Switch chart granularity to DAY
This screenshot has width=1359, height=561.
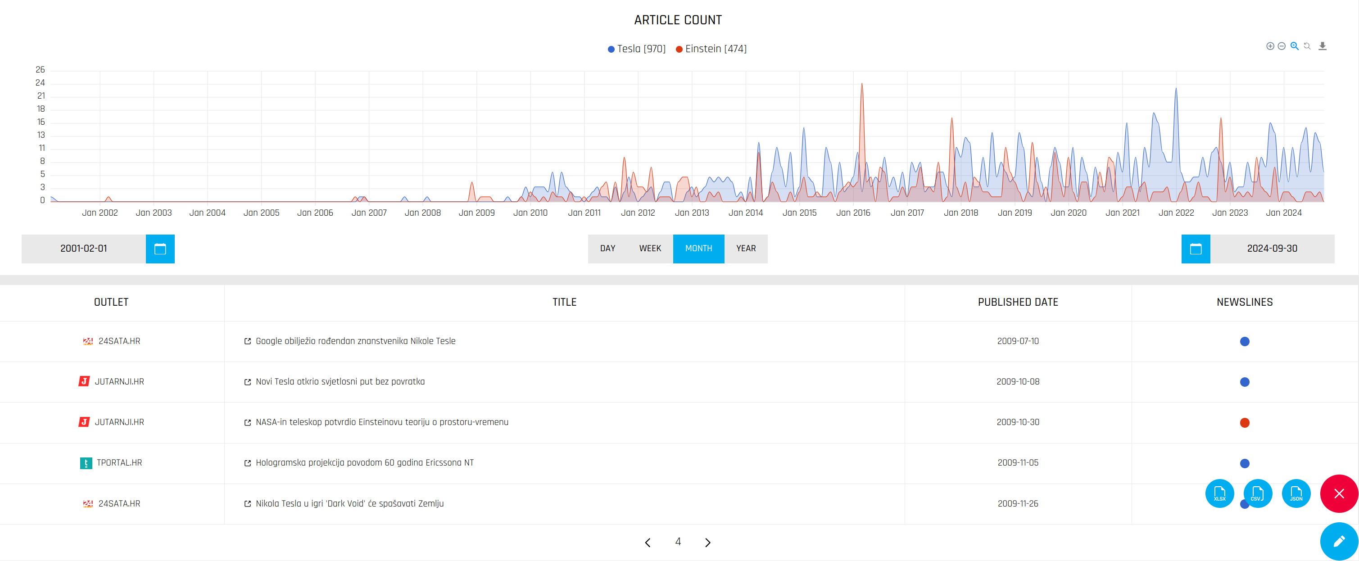coord(607,249)
